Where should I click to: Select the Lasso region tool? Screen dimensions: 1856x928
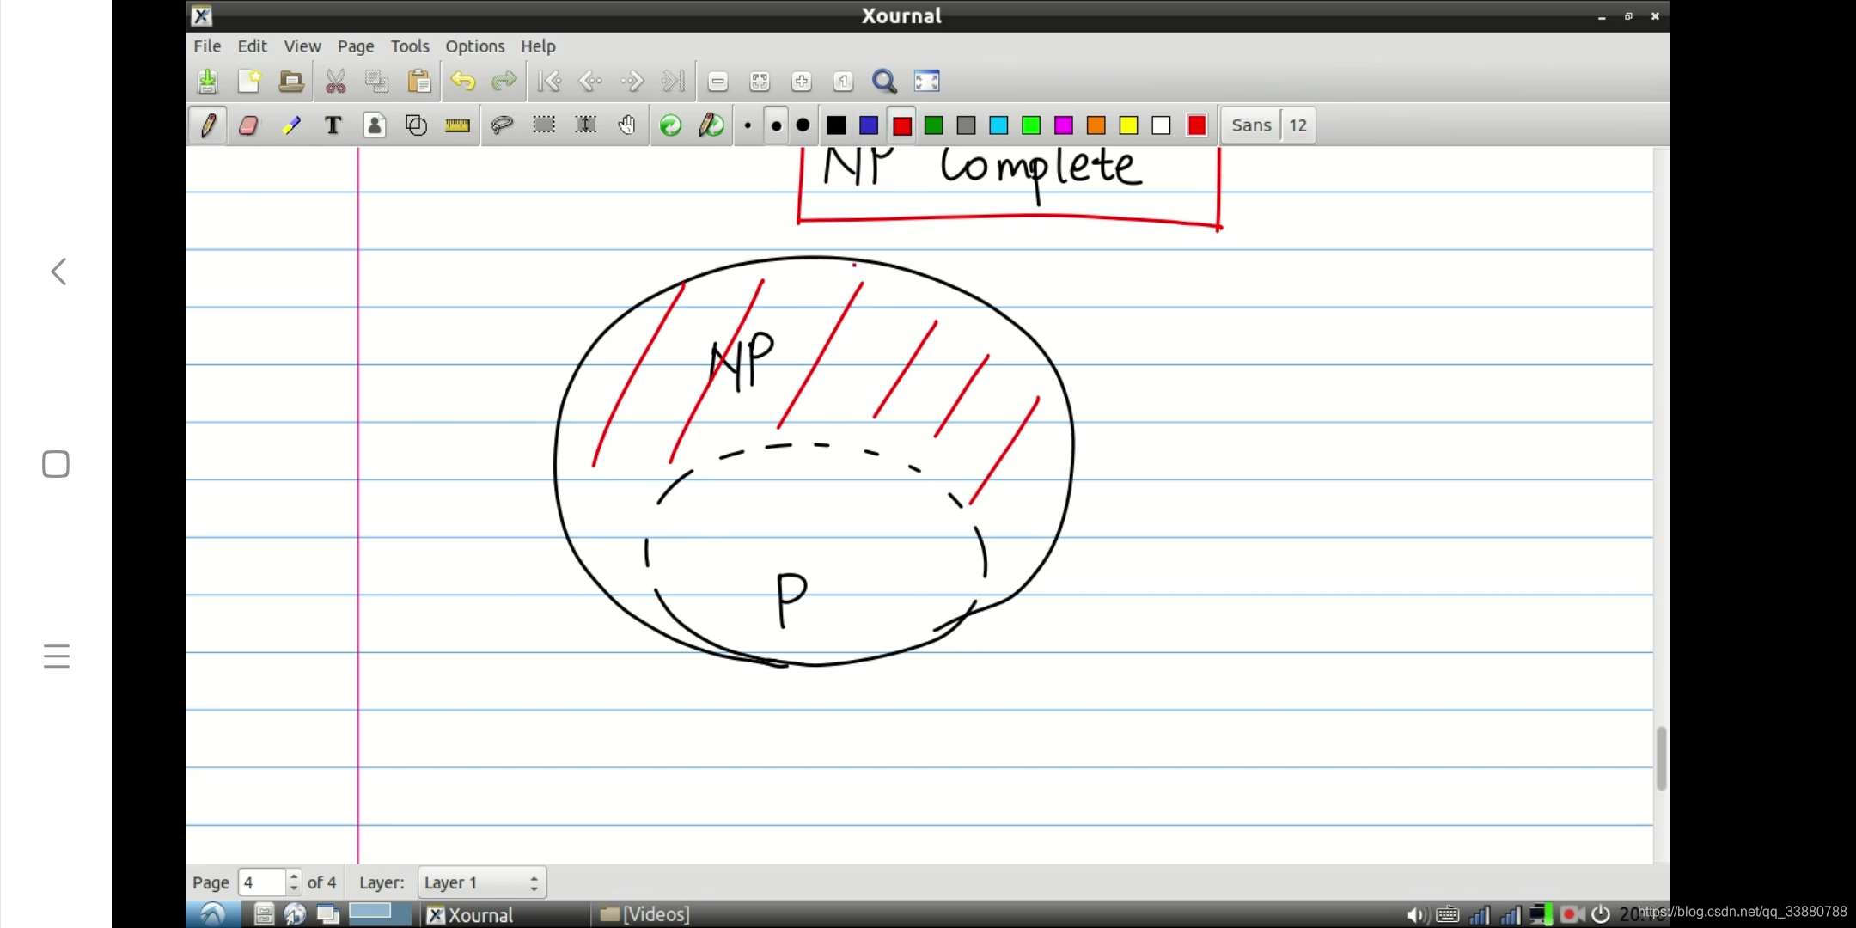(502, 125)
